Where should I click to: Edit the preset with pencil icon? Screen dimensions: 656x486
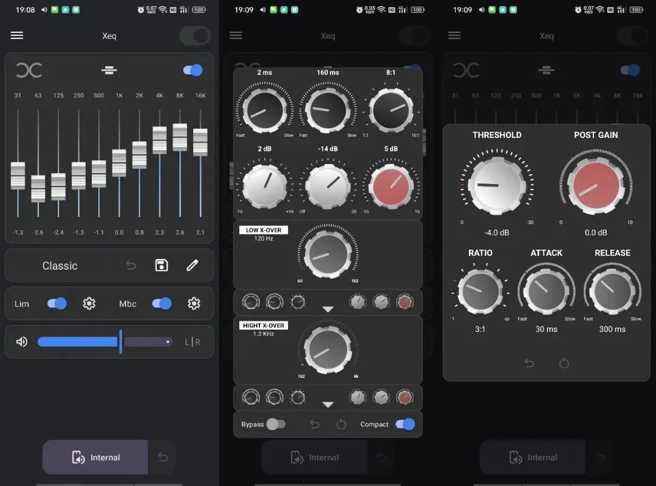193,265
